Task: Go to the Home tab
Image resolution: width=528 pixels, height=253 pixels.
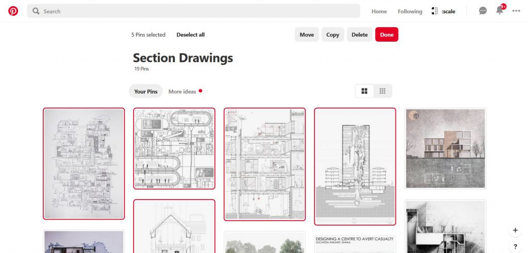Action: [x=379, y=11]
